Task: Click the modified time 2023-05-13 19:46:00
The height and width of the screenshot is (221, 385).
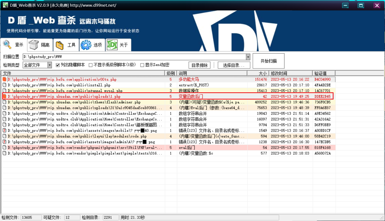Action: click(290, 136)
